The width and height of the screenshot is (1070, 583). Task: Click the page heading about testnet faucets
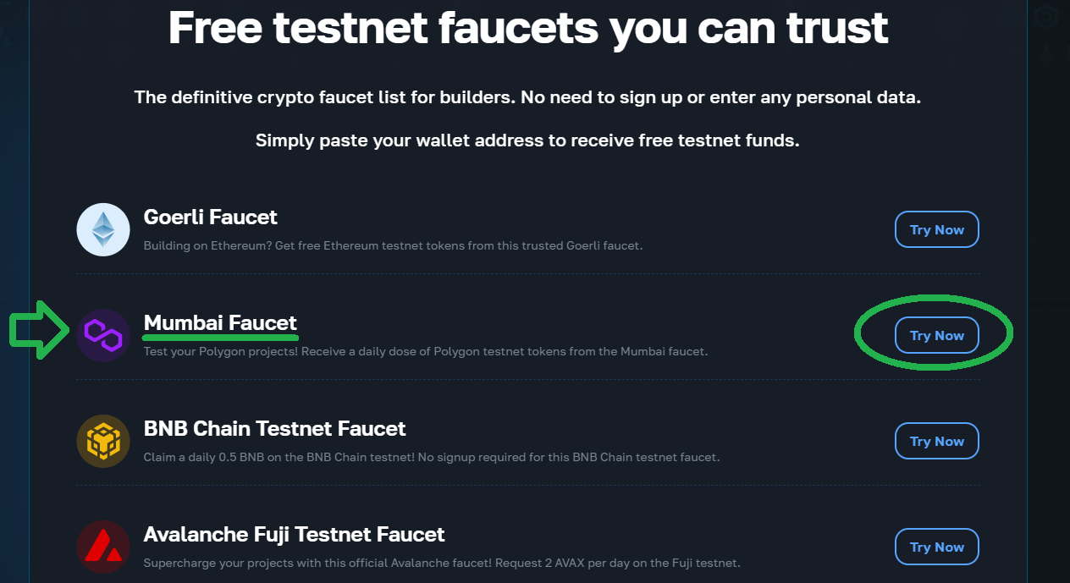[x=528, y=28]
